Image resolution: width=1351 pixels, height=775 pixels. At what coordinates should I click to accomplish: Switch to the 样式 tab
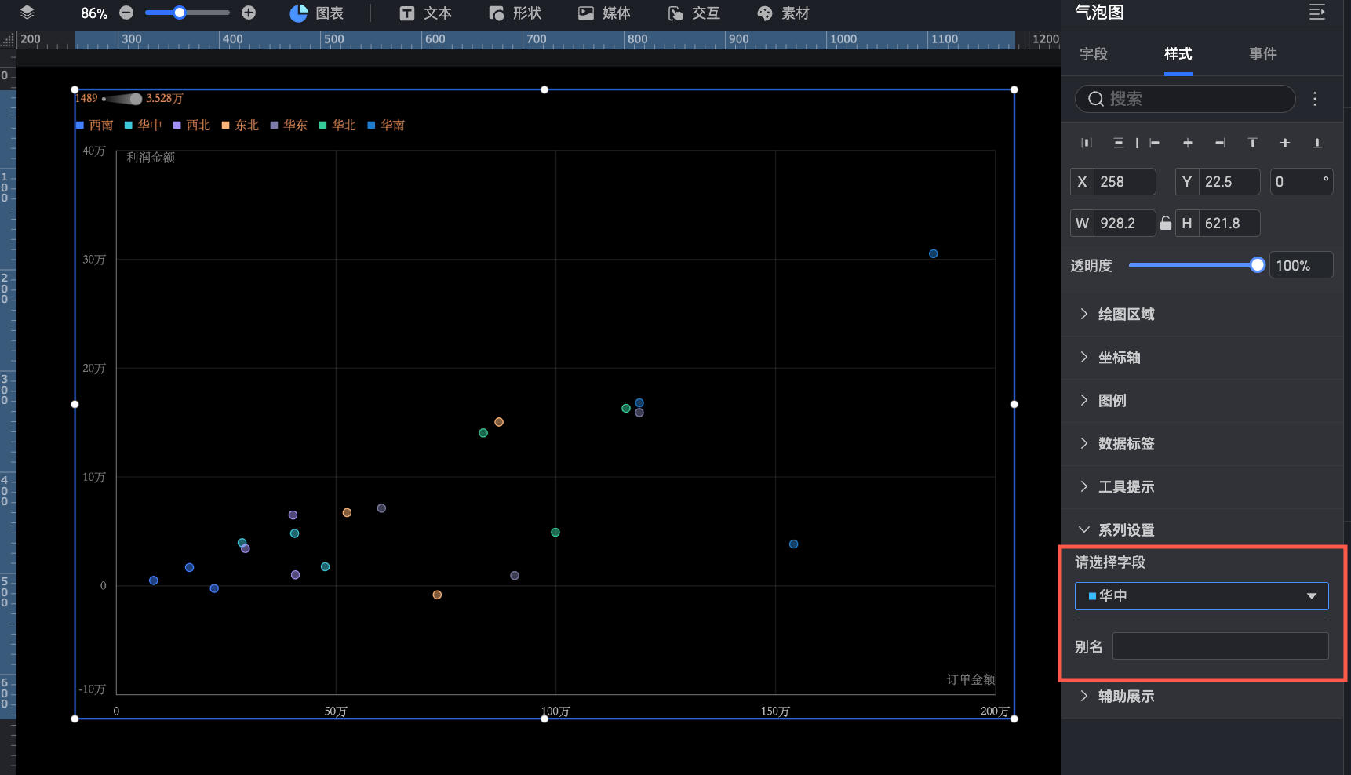1178,54
